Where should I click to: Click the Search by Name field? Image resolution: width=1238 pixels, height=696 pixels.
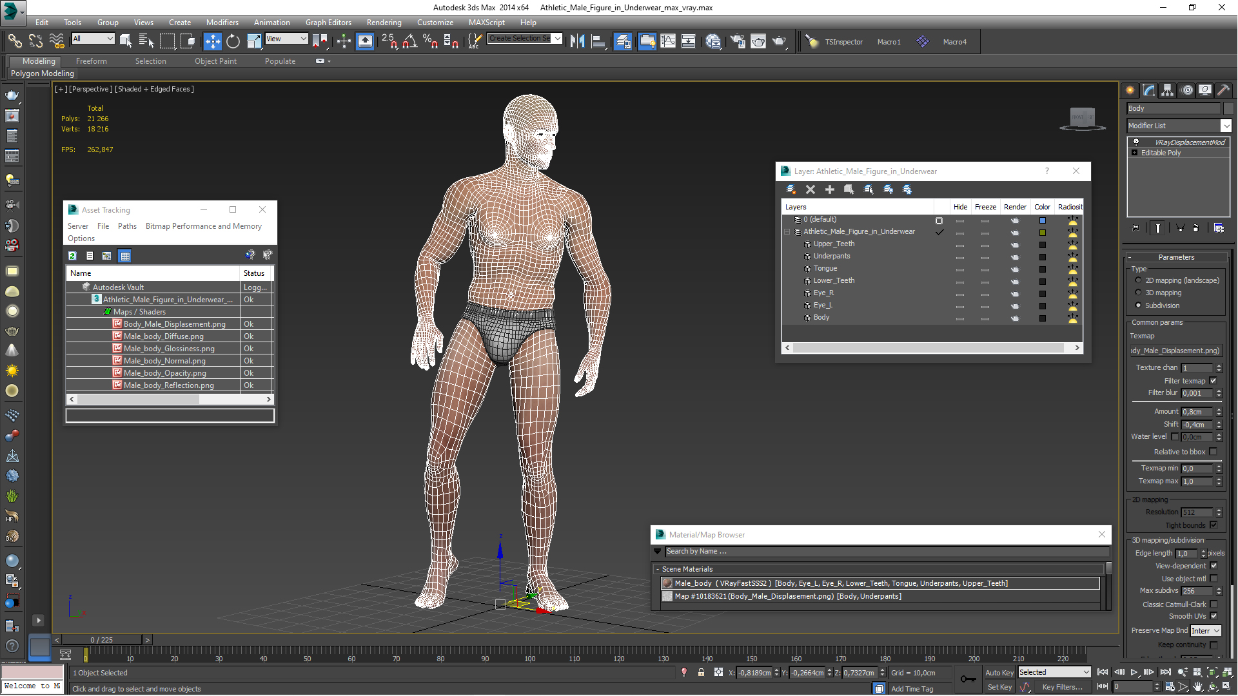pos(883,552)
